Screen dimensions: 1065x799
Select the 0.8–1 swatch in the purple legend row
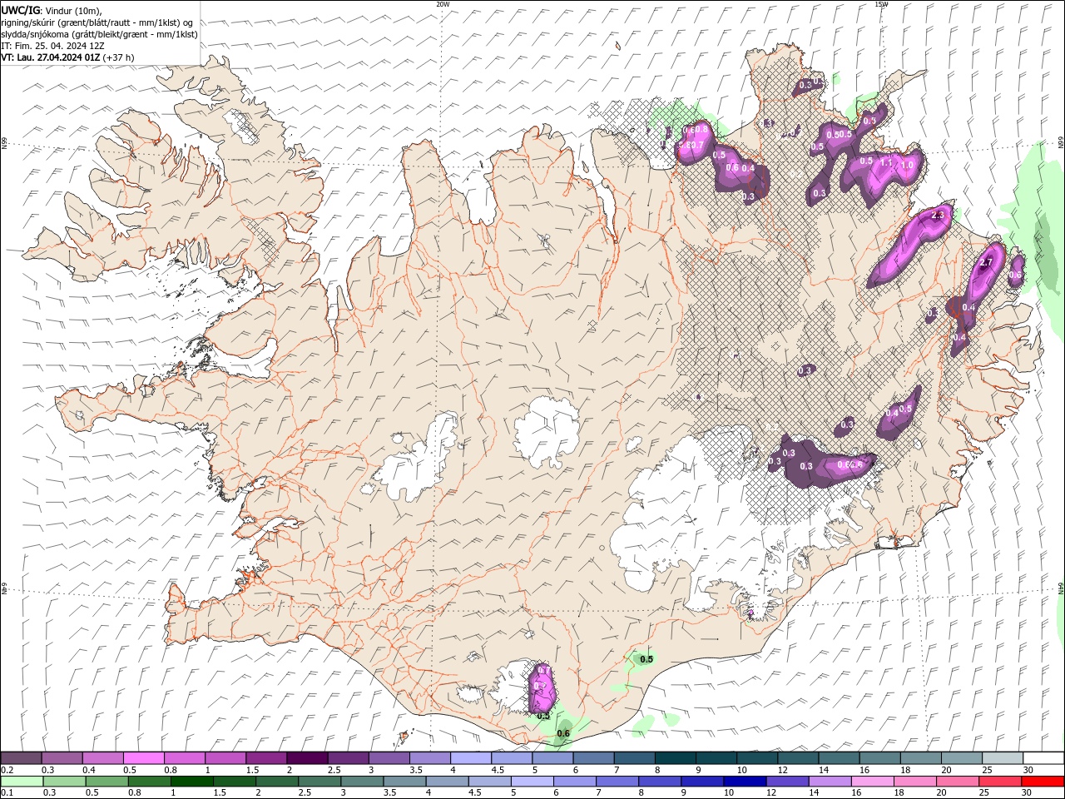coord(185,758)
